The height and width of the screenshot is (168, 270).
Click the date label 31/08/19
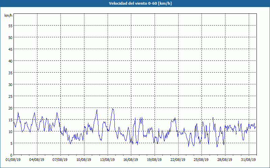248,160
